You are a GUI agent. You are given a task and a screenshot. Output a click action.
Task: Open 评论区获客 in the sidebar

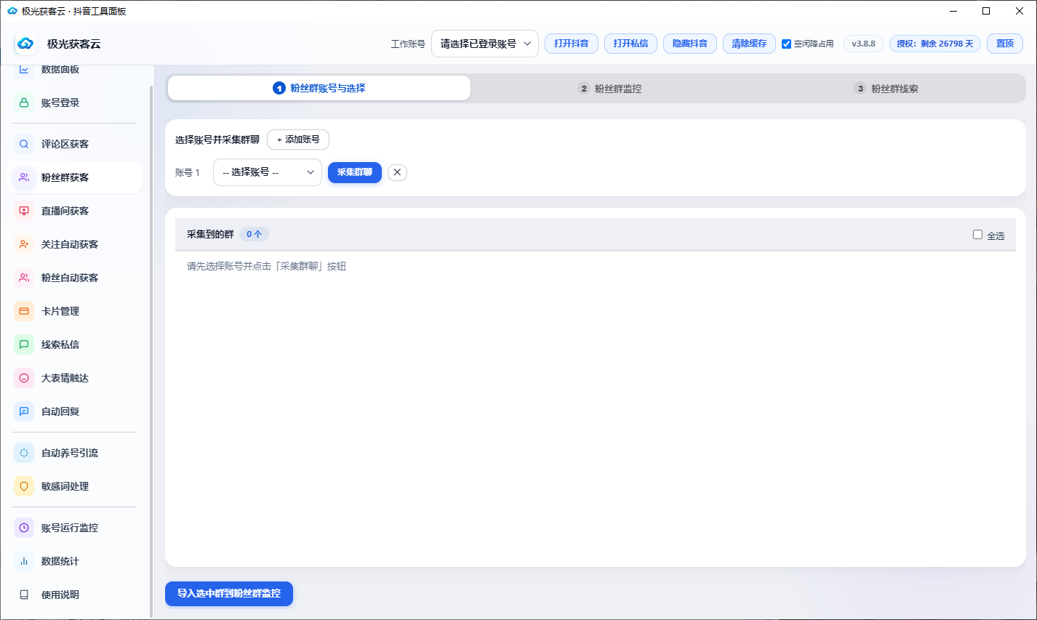[74, 144]
